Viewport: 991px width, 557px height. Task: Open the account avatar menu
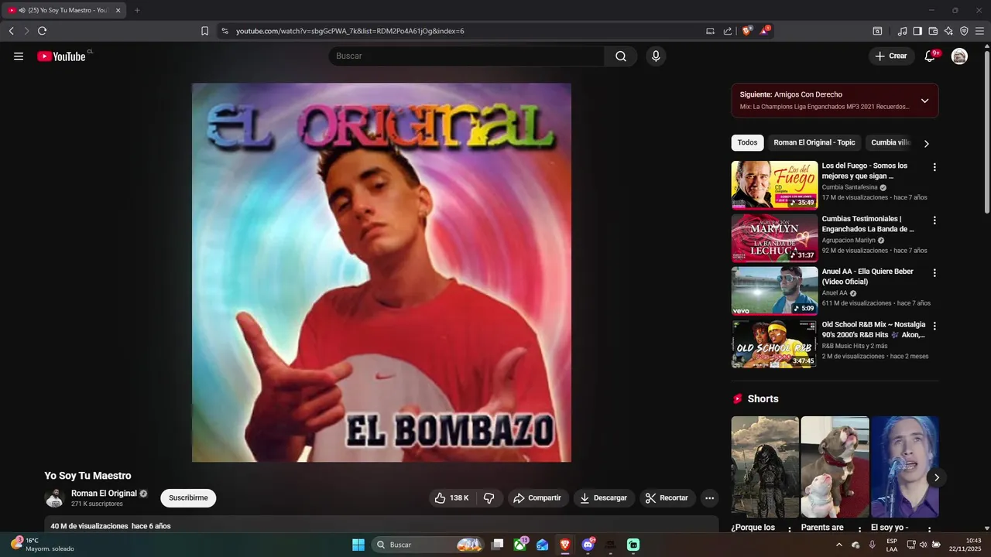click(959, 56)
